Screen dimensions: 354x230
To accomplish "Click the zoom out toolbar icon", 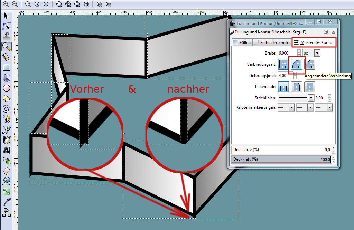I will [15, 4].
